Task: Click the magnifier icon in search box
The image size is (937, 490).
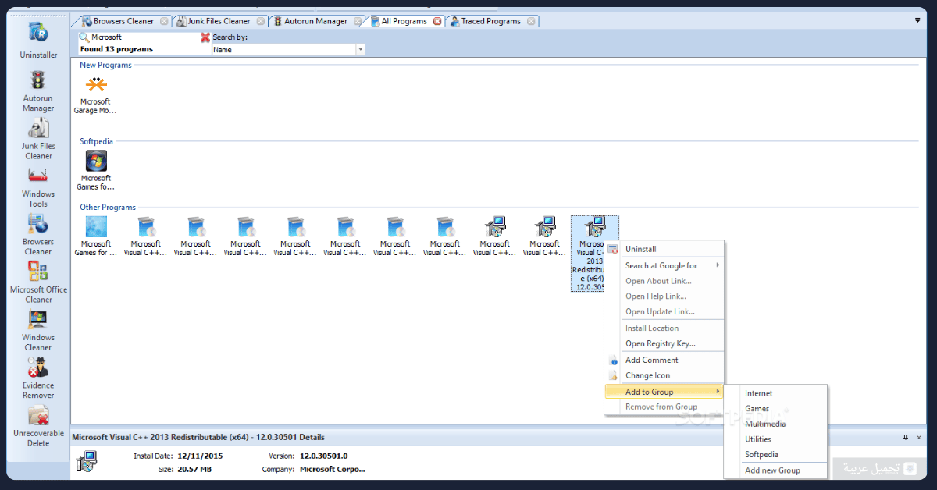Action: 84,37
